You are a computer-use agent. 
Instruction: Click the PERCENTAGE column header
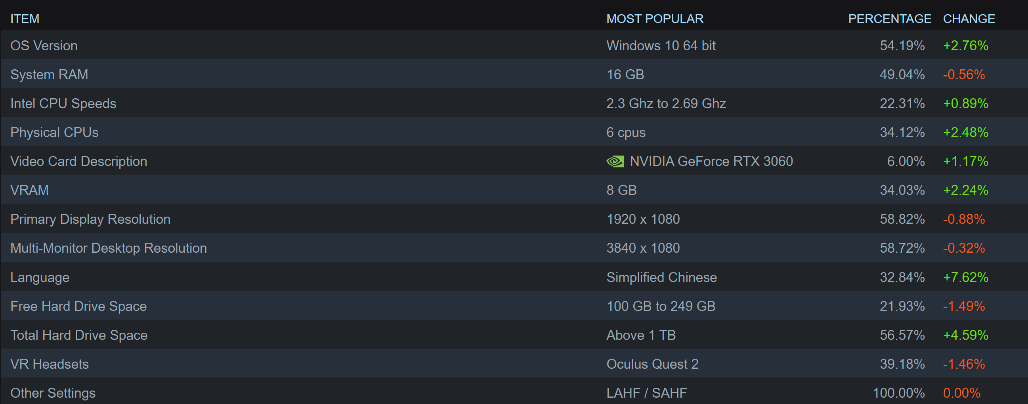coord(890,19)
